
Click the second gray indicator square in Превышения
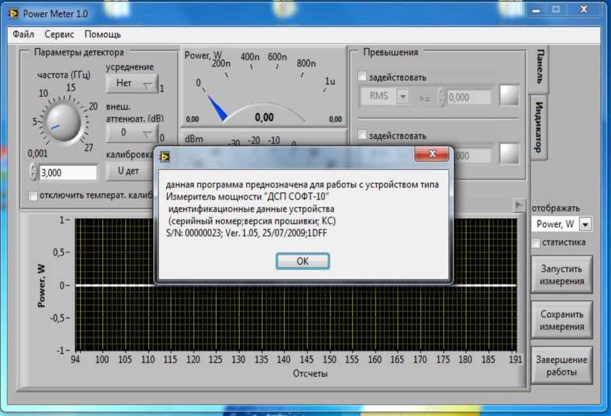[x=509, y=154]
